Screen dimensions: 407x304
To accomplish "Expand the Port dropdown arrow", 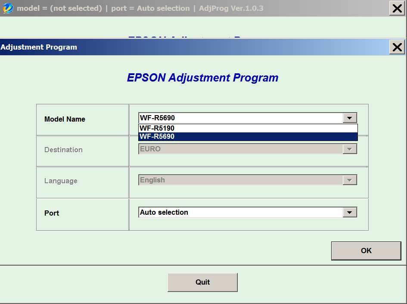I will (x=350, y=212).
